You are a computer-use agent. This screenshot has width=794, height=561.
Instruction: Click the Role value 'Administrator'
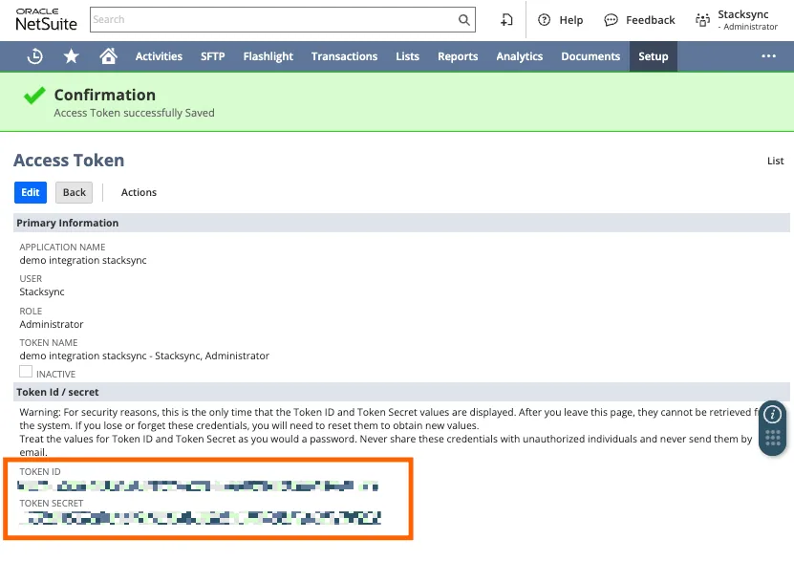(x=52, y=324)
